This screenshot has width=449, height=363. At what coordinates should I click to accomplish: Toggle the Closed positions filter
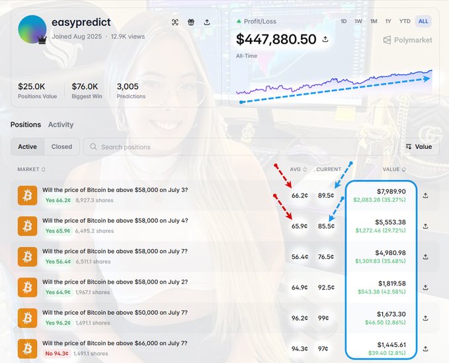(x=61, y=146)
